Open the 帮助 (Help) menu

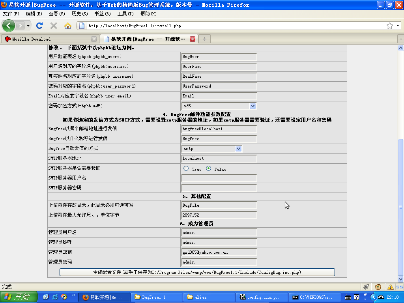(148, 14)
